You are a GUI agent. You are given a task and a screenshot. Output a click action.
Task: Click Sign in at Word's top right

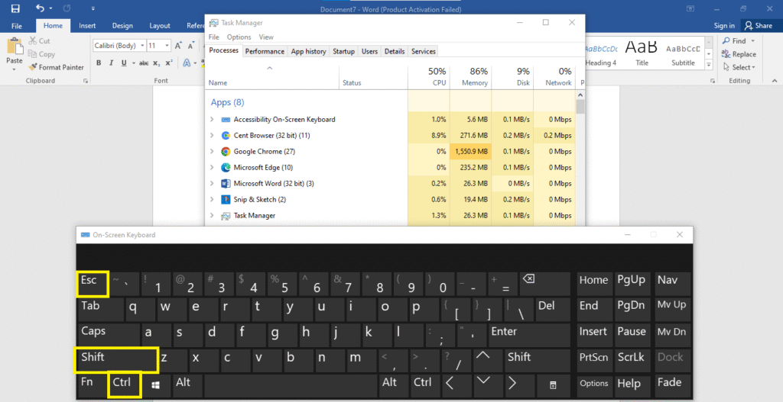tap(724, 25)
